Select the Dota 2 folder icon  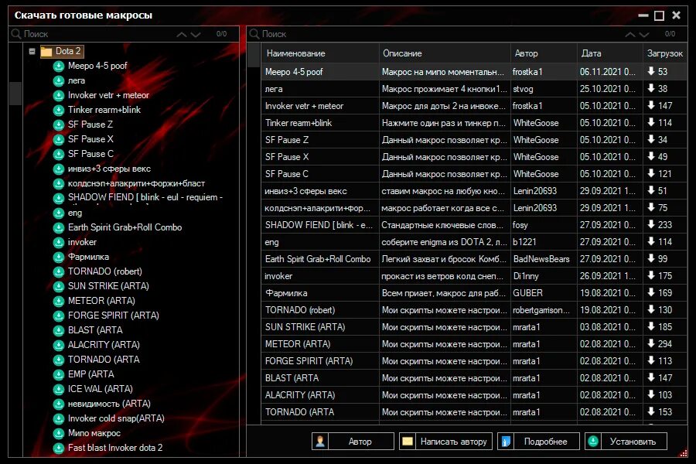pyautogui.click(x=46, y=52)
